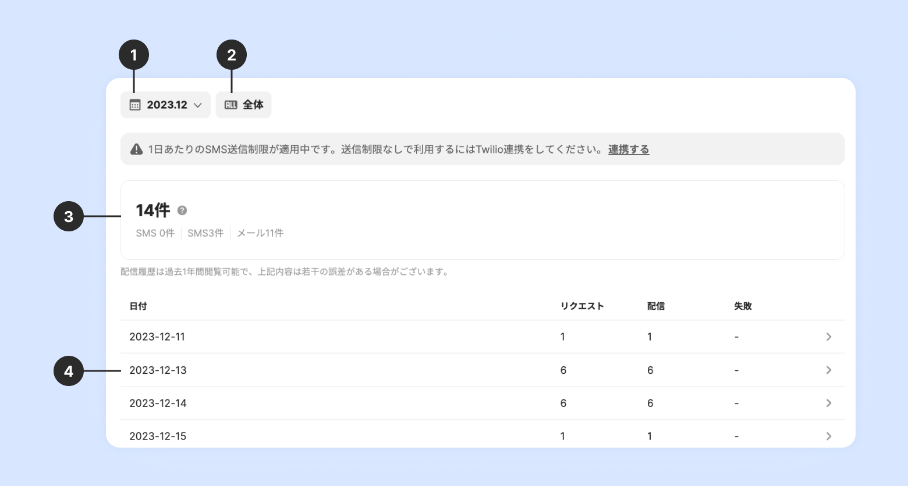Click the warning triangle icon in SMS notice
This screenshot has height=486, width=908.
136,149
